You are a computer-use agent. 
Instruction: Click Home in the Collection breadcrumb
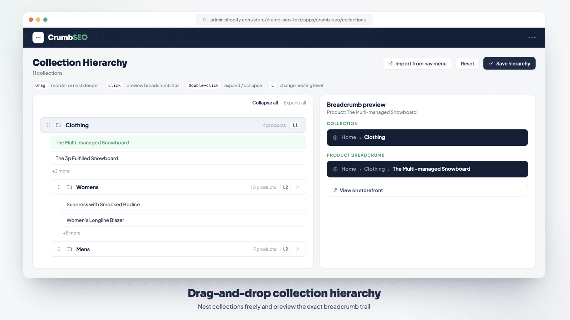click(x=349, y=137)
